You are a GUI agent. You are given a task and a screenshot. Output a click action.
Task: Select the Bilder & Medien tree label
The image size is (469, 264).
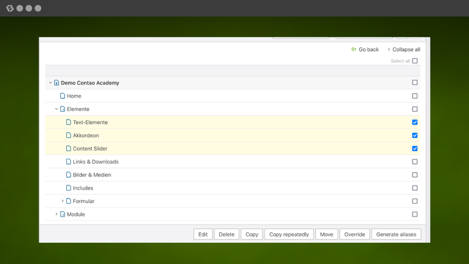tap(92, 175)
